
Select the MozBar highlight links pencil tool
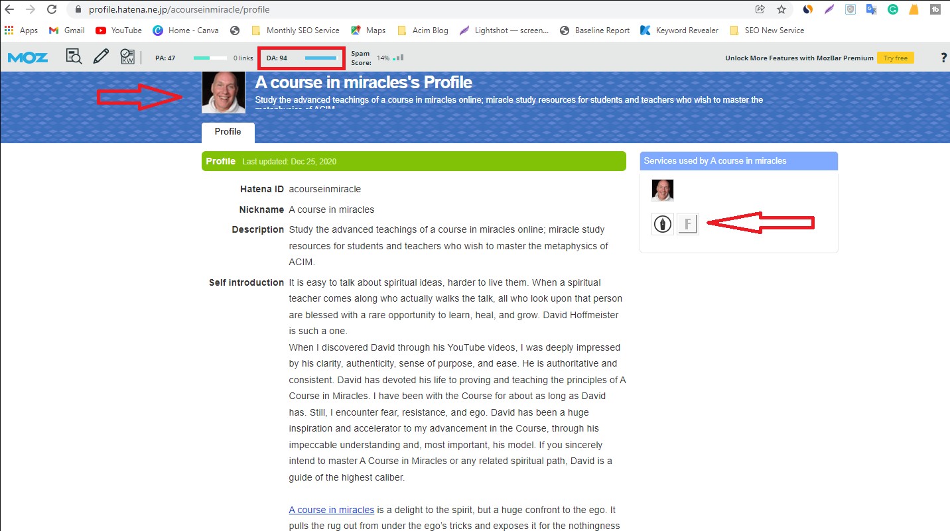[x=101, y=57]
